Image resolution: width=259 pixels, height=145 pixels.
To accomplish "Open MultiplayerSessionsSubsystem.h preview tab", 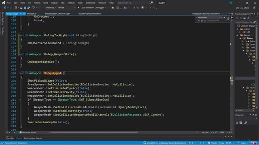I will click(x=206, y=14).
